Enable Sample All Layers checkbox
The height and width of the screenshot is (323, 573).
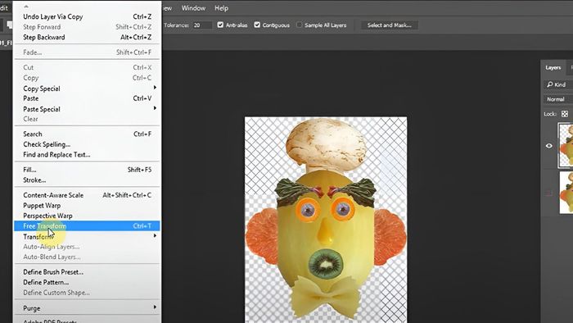[300, 25]
